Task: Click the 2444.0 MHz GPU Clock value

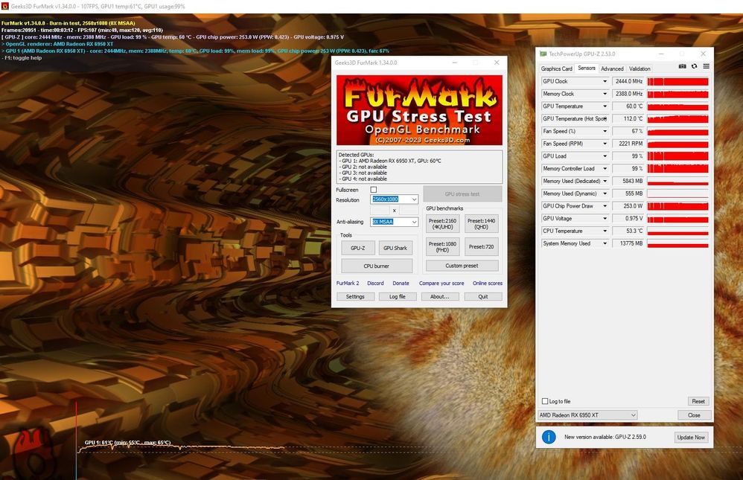Action: point(628,82)
